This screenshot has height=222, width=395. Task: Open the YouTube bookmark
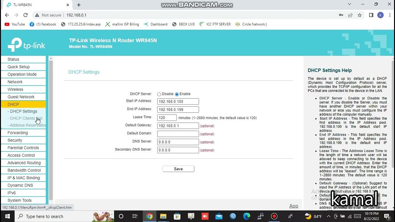click(x=15, y=24)
